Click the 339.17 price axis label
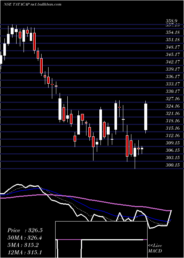Screen dimensions: 184x258 (172, 69)
